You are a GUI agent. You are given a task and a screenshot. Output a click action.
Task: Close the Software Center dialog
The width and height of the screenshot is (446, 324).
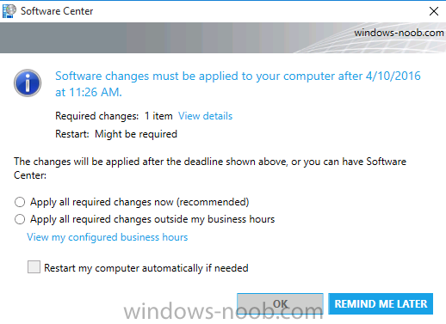pos(434,11)
